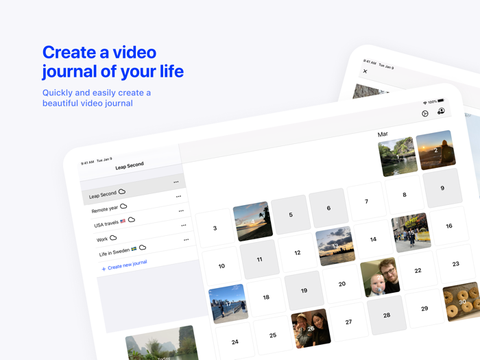Image resolution: width=480 pixels, height=360 pixels.
Task: Click the play video icon in the top bar
Action: pos(425,114)
